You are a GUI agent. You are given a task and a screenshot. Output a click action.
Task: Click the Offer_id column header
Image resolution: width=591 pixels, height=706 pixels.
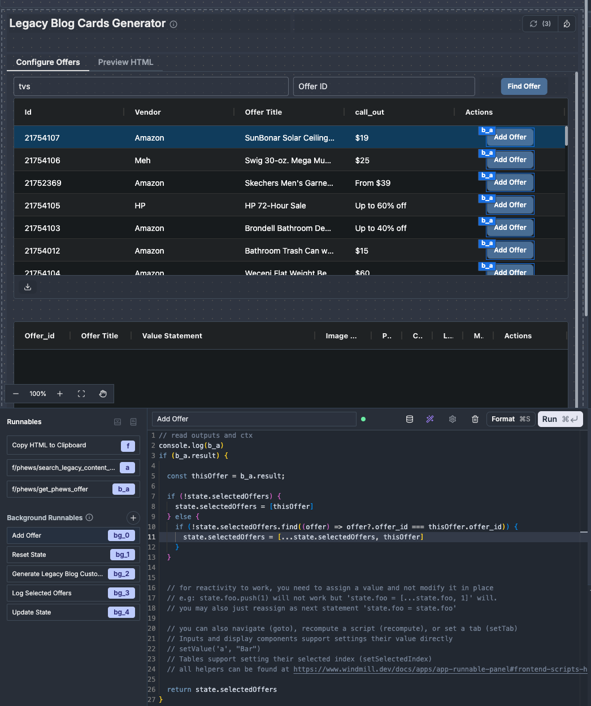coord(42,336)
